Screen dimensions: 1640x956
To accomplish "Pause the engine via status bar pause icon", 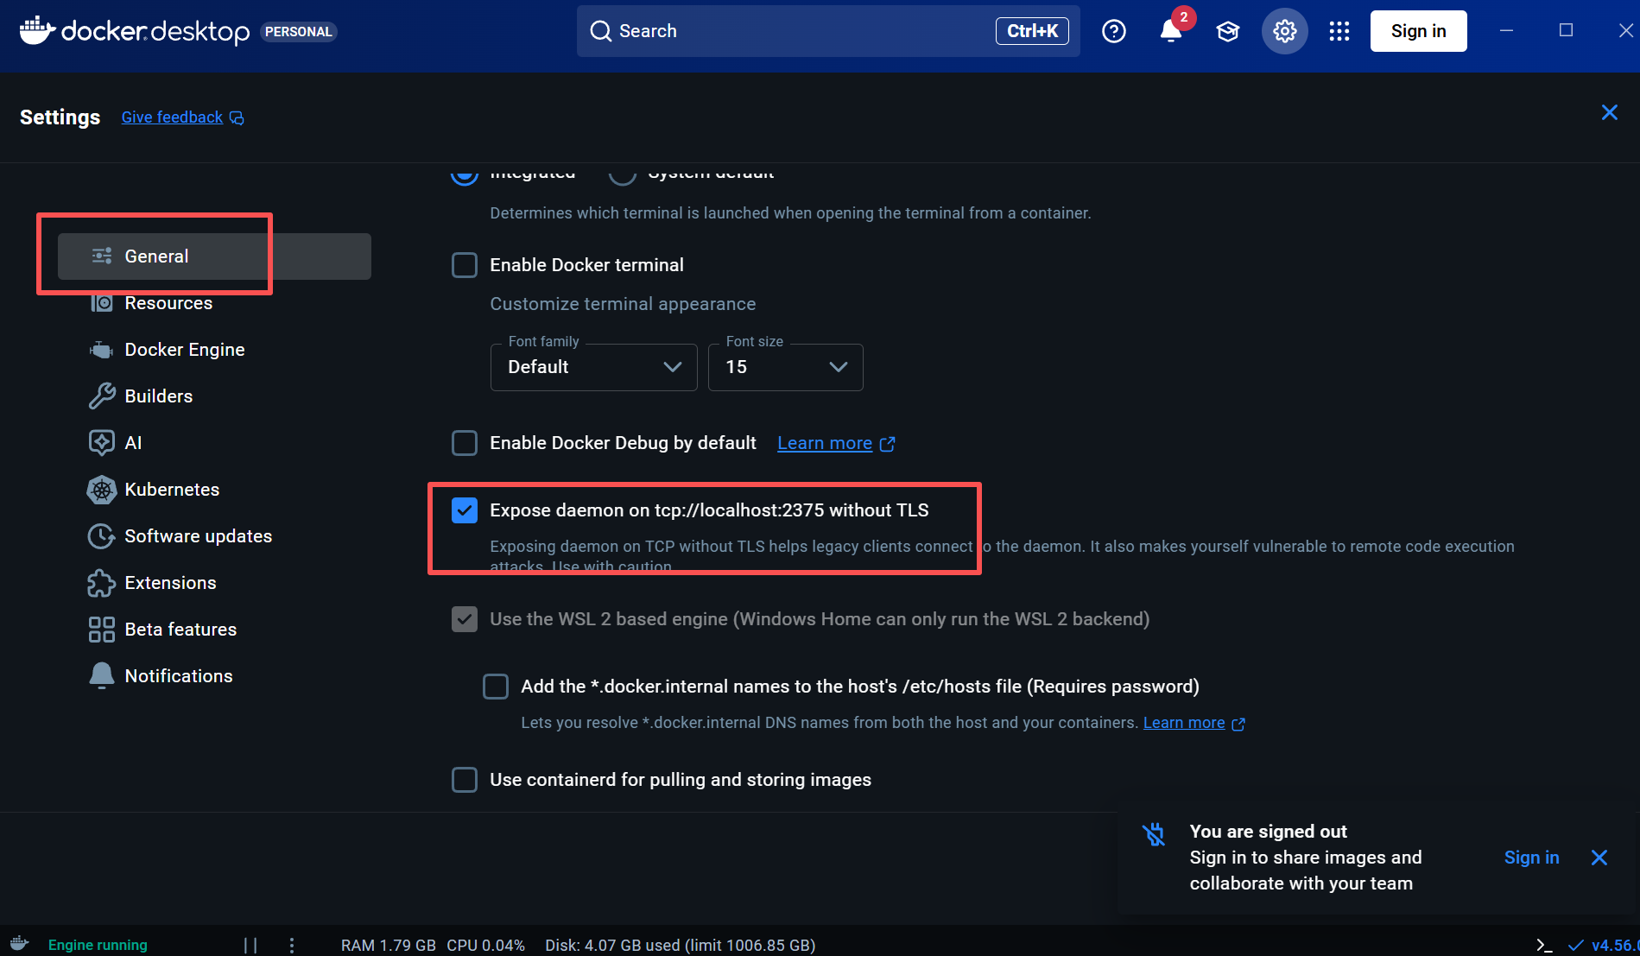I will point(250,945).
